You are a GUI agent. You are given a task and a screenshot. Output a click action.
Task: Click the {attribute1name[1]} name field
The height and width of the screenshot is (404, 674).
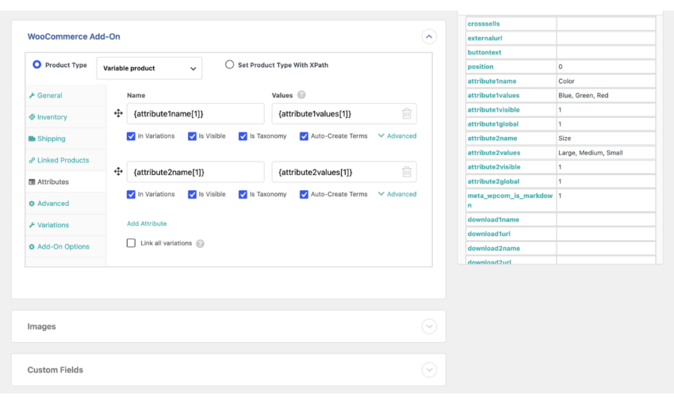195,113
